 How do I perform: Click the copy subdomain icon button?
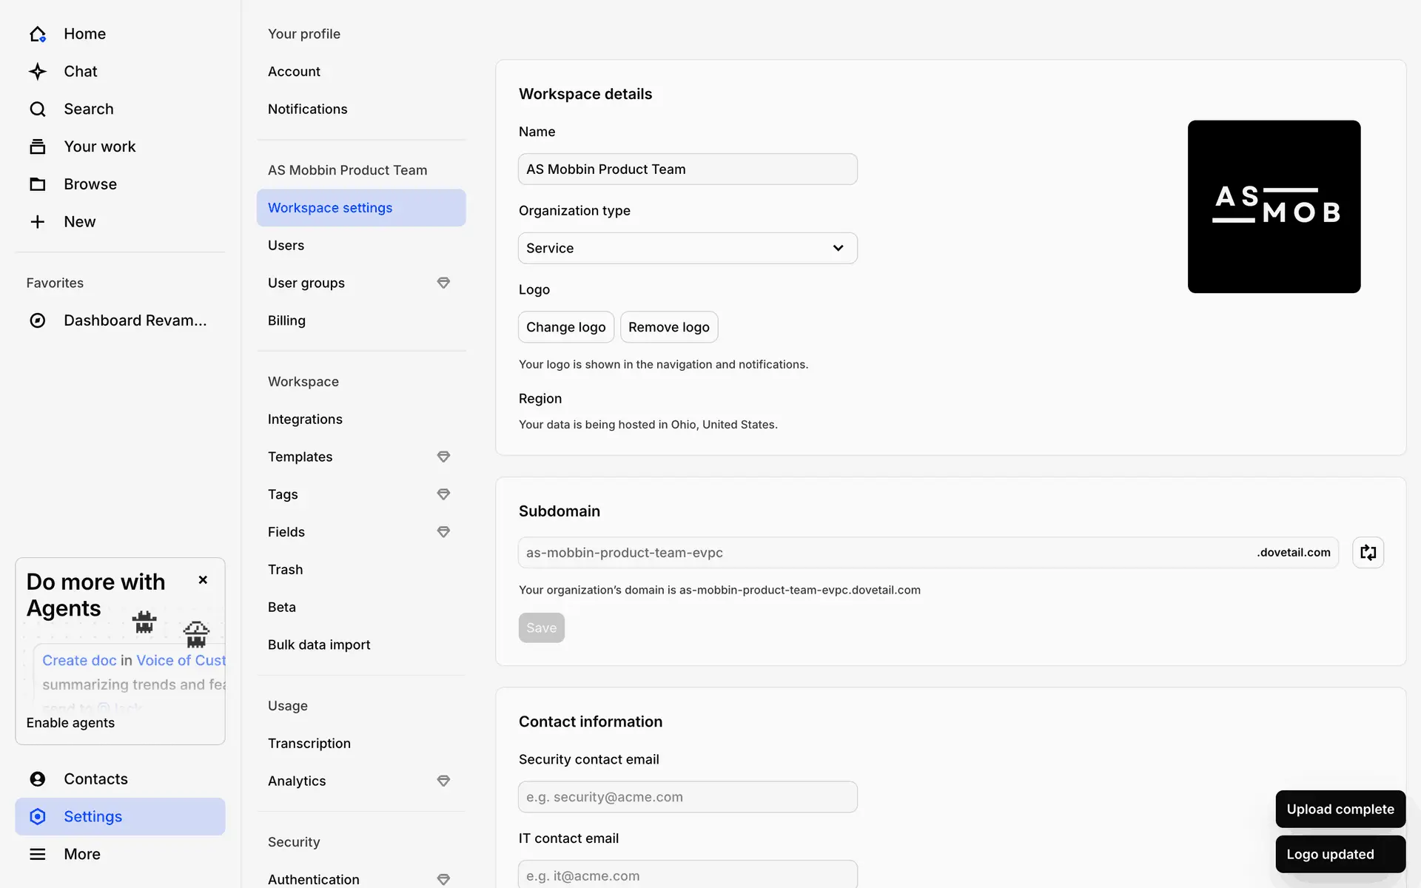[x=1368, y=553]
